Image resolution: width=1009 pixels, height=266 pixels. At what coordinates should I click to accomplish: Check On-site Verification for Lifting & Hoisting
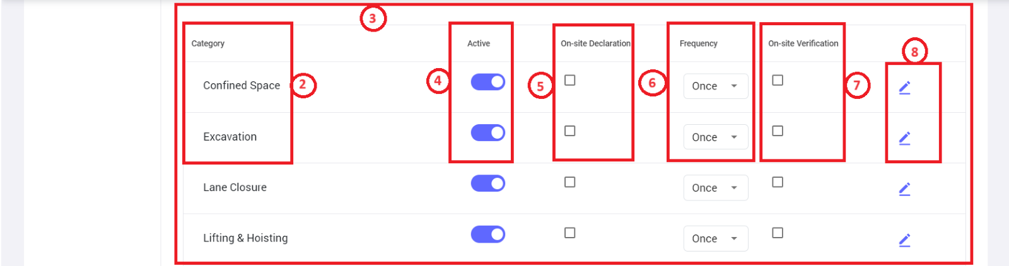coord(778,233)
